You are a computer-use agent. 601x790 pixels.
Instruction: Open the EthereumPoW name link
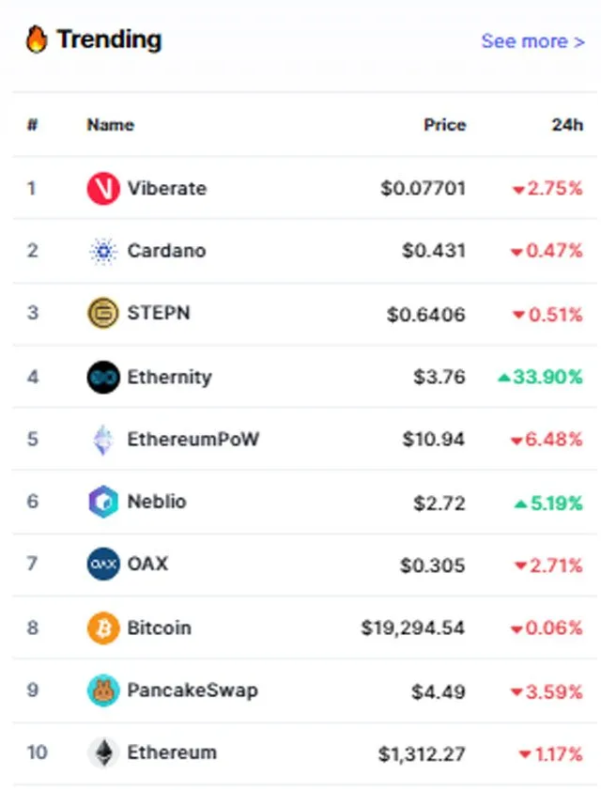point(193,440)
